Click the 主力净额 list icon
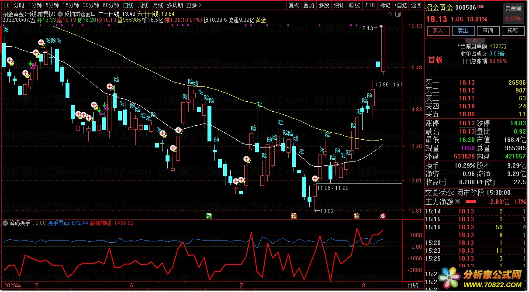Screen dimensions: 529x292 pyautogui.click(x=457, y=202)
